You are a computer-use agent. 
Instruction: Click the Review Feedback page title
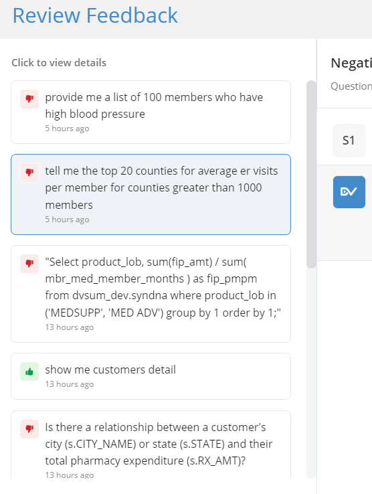pos(95,15)
